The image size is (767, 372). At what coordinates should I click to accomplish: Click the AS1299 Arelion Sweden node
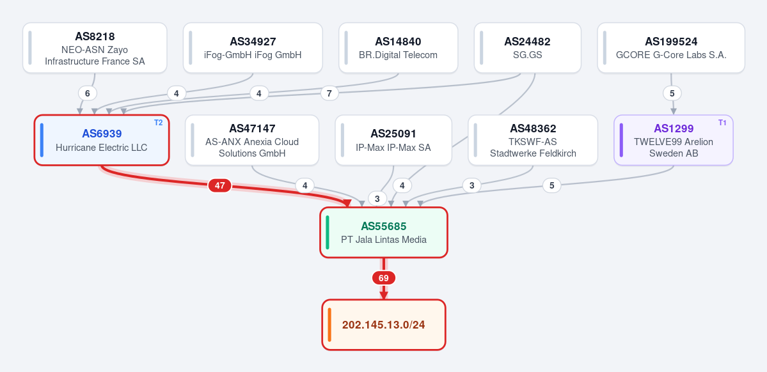tap(674, 140)
